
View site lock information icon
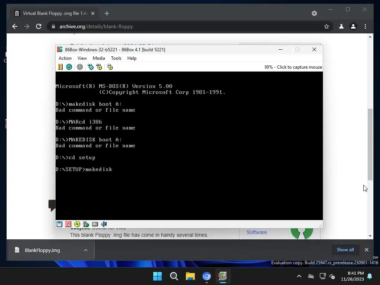[x=53, y=26]
